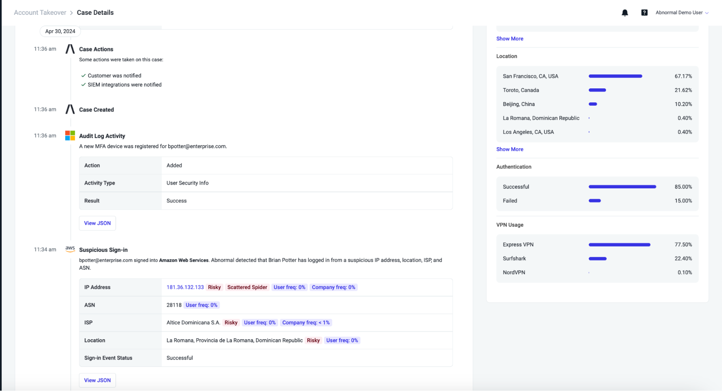Screen dimensions: 722x391
Task: Open the Abnormal Demo User dropdown
Action: (x=682, y=13)
